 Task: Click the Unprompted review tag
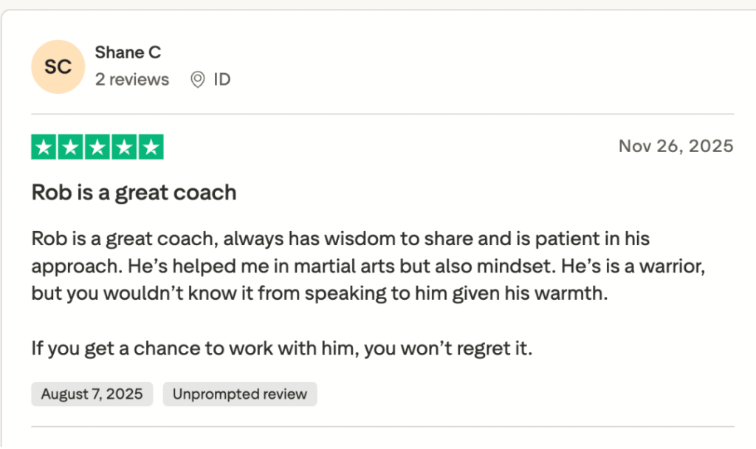[239, 394]
